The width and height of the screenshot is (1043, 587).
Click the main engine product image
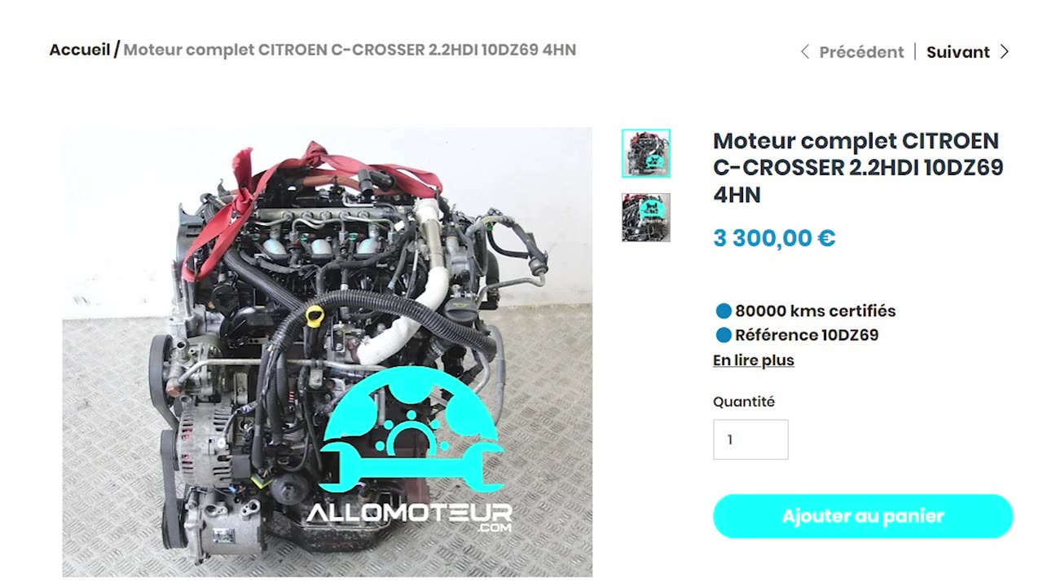click(328, 352)
